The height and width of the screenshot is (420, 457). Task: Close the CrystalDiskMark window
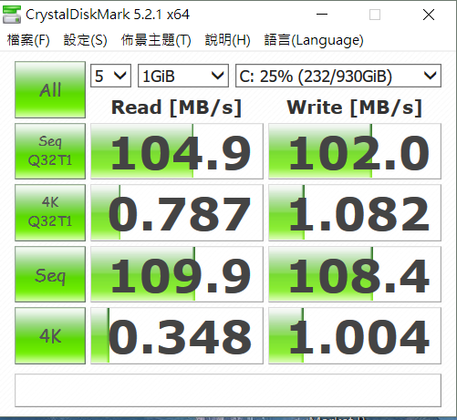point(429,15)
